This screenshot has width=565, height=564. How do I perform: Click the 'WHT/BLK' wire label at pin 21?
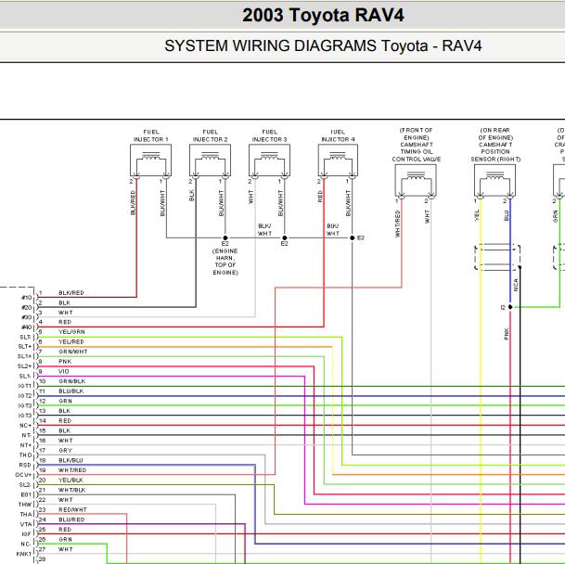pos(71,490)
